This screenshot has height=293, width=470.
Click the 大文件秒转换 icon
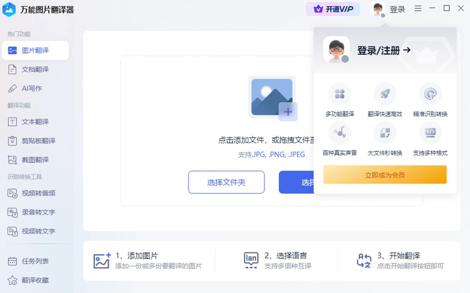pyautogui.click(x=385, y=133)
